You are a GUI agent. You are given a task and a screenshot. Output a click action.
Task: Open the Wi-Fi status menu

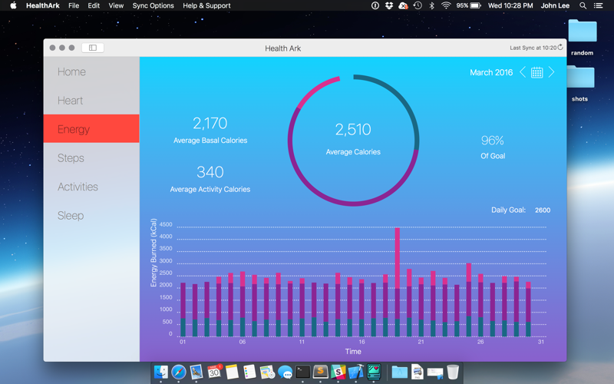(446, 5)
